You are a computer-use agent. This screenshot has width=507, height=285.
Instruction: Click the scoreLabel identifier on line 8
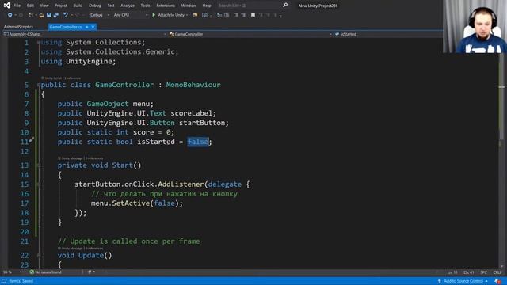(x=192, y=113)
